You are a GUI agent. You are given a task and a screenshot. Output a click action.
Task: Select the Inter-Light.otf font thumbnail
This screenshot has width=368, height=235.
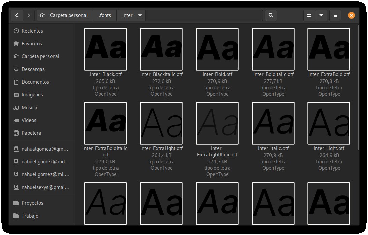click(x=329, y=123)
